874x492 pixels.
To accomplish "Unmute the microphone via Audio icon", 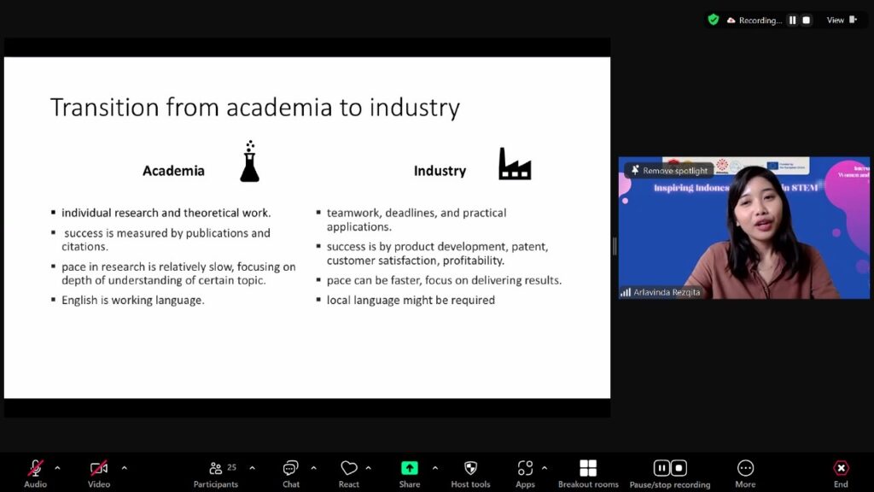I will pyautogui.click(x=35, y=468).
